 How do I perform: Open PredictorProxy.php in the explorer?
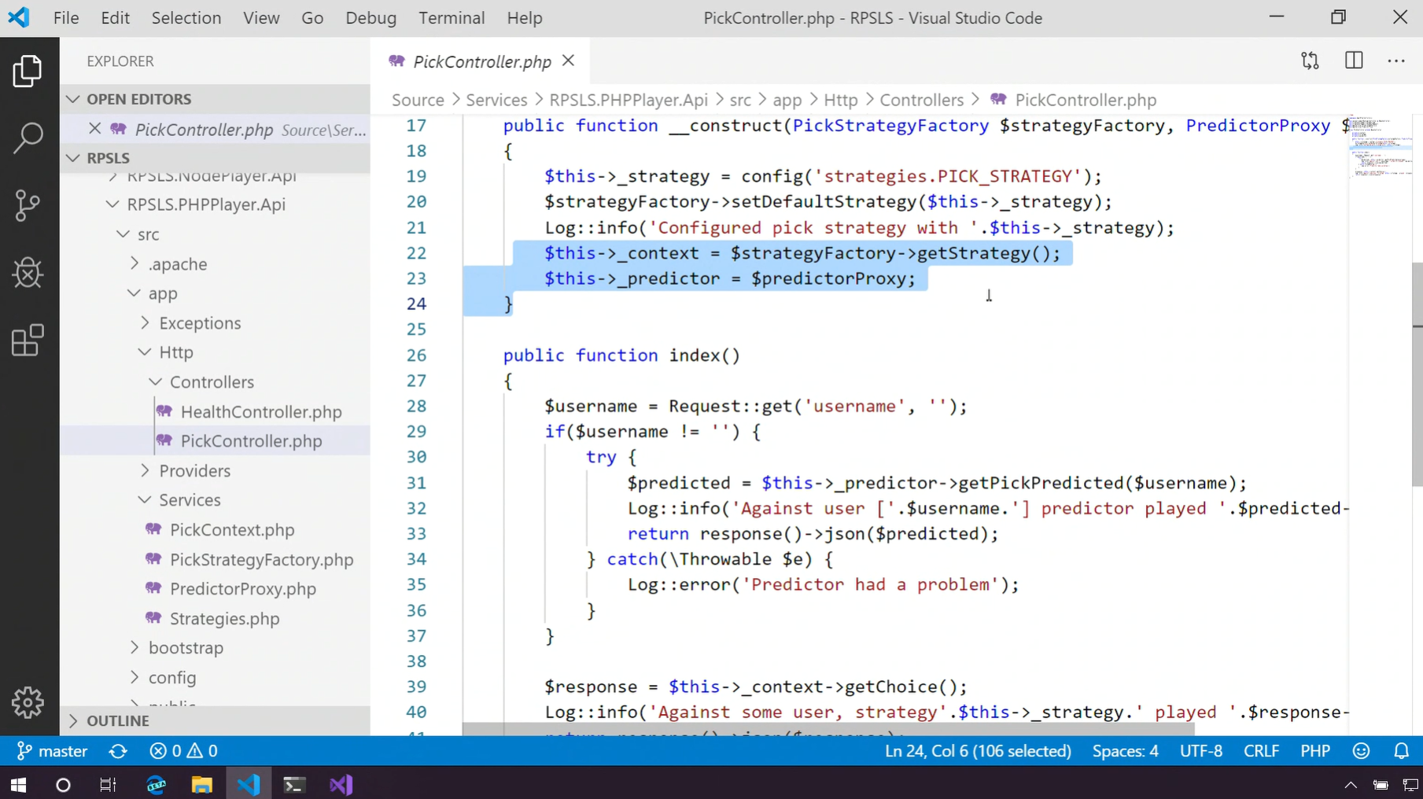(x=242, y=589)
